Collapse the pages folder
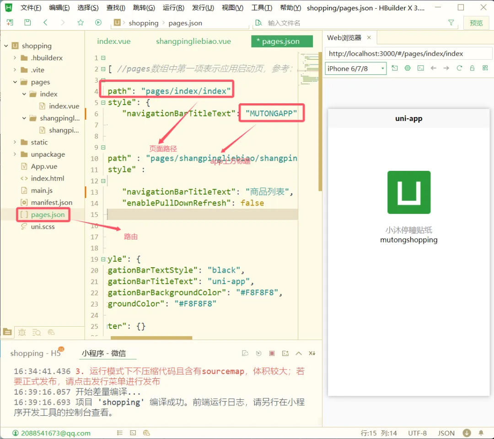Screen dimensions: 494x439 click(x=15, y=82)
